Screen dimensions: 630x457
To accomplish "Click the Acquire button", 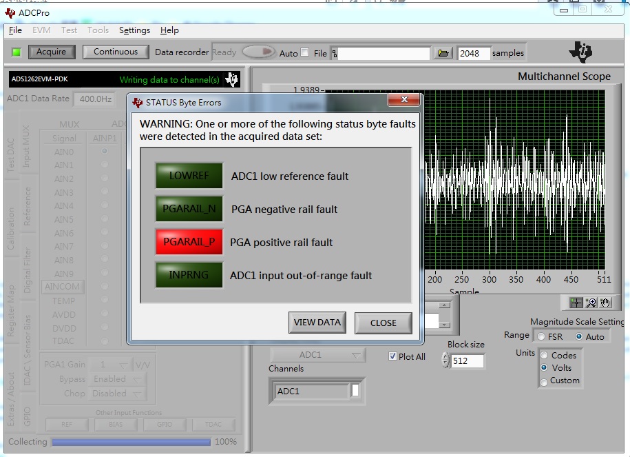I will [x=52, y=52].
